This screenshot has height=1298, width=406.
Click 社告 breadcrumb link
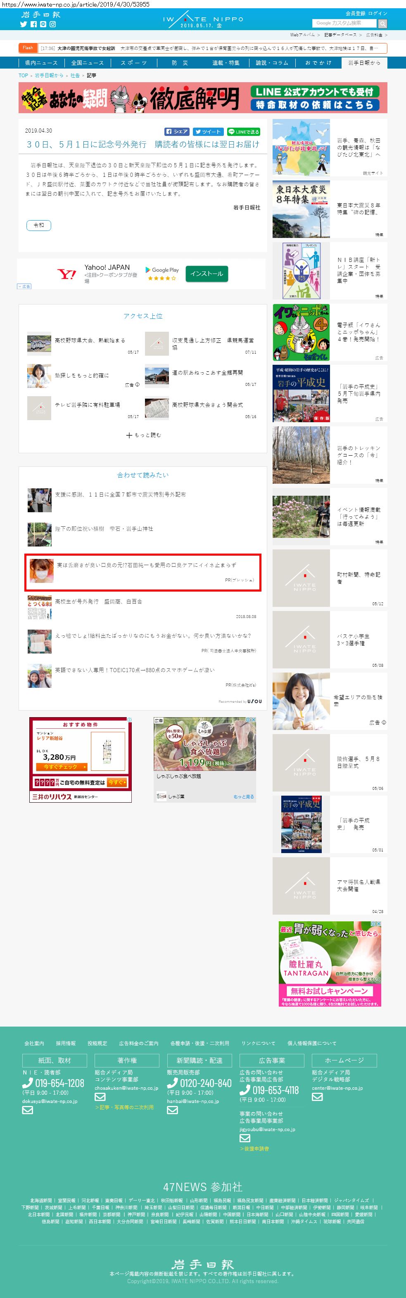[75, 76]
